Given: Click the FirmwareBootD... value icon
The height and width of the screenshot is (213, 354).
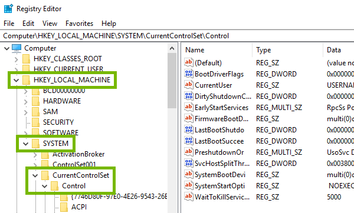Looking at the screenshot, I should (189, 118).
